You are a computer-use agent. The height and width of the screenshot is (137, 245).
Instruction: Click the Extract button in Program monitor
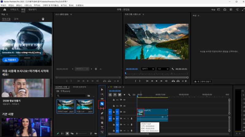pos(178,81)
